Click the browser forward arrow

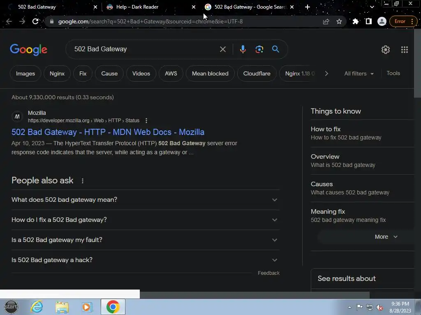tap(22, 21)
